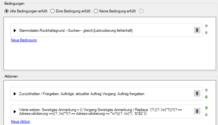Image resolution: width=218 pixels, height=125 pixels.
Task: Delete the Rückhaltegrund condition with trash icon
Action: tap(197, 30)
